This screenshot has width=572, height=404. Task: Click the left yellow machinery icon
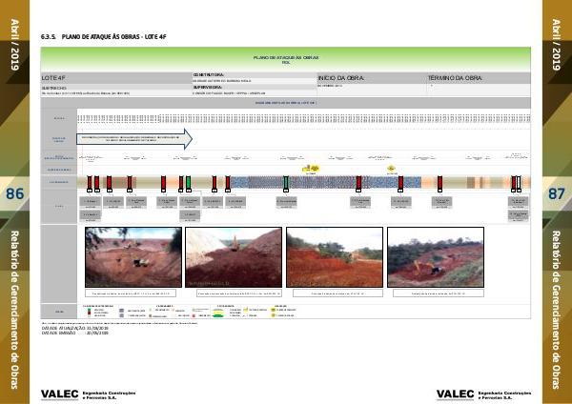pos(310,169)
